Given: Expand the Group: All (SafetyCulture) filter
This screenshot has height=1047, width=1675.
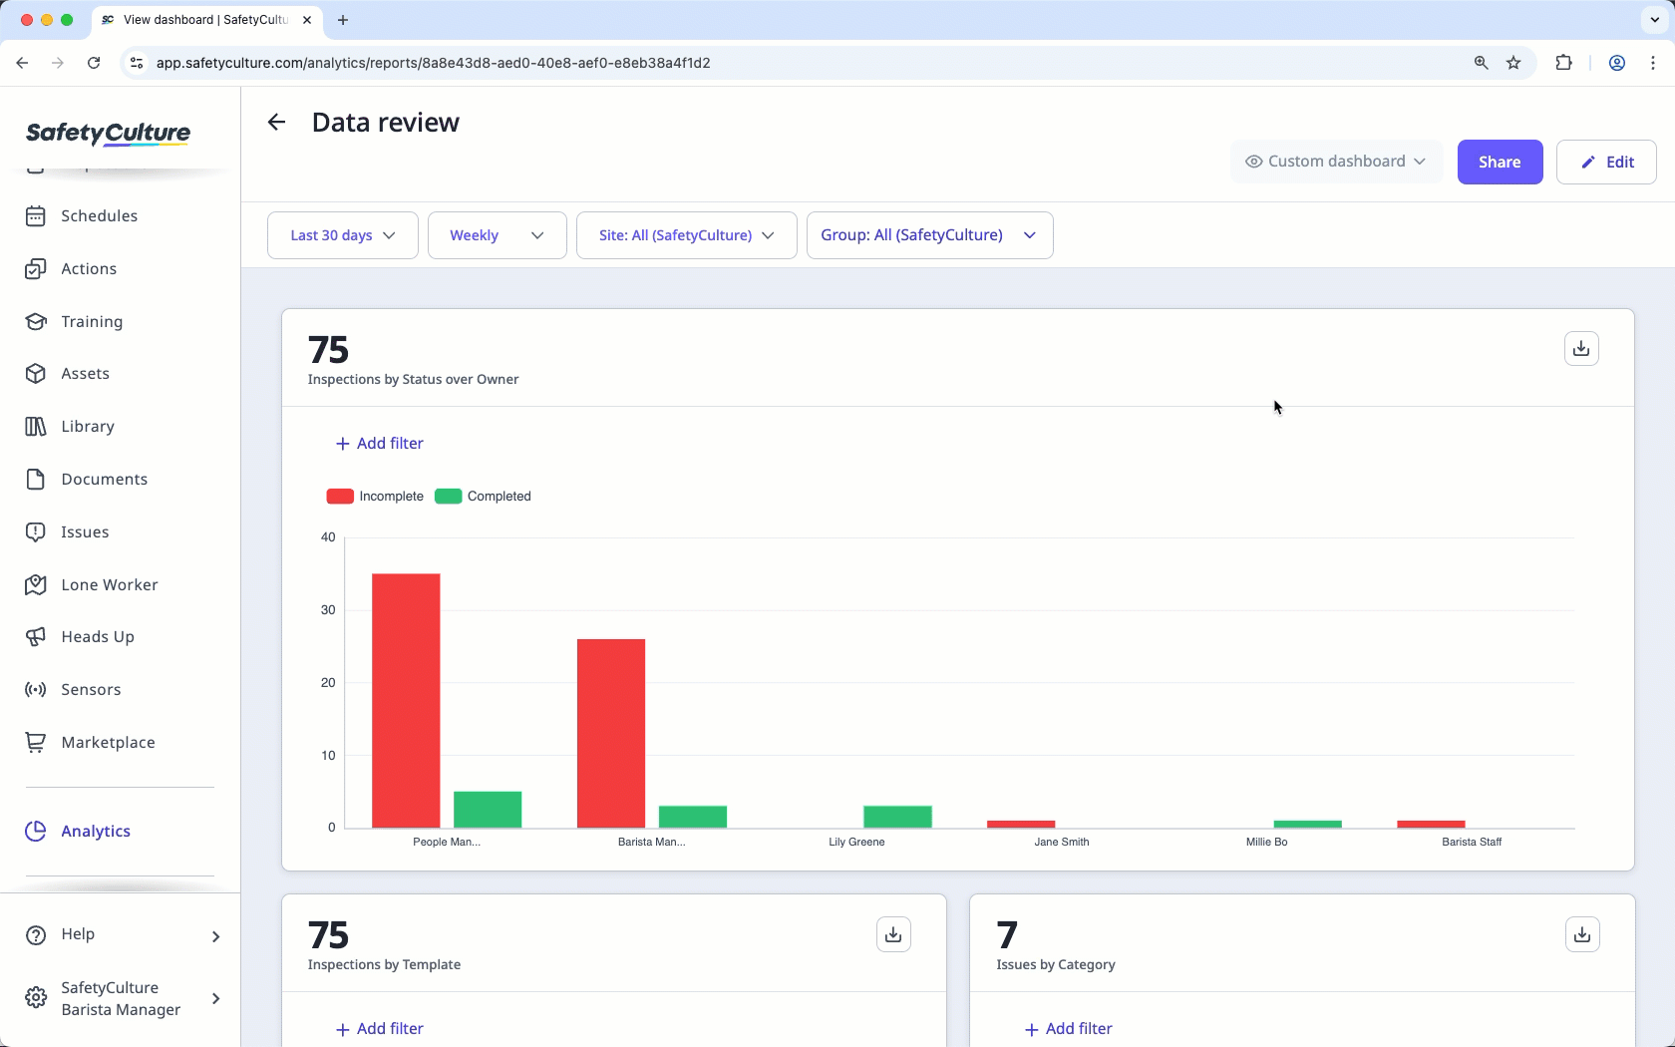Looking at the screenshot, I should pos(930,235).
